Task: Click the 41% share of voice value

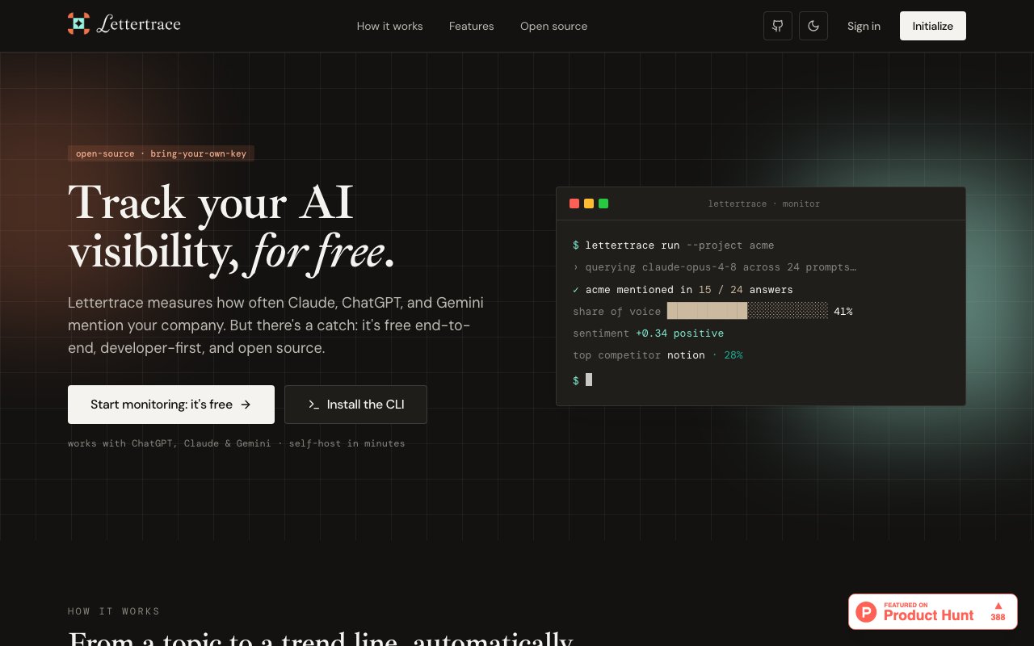Action: pyautogui.click(x=843, y=311)
